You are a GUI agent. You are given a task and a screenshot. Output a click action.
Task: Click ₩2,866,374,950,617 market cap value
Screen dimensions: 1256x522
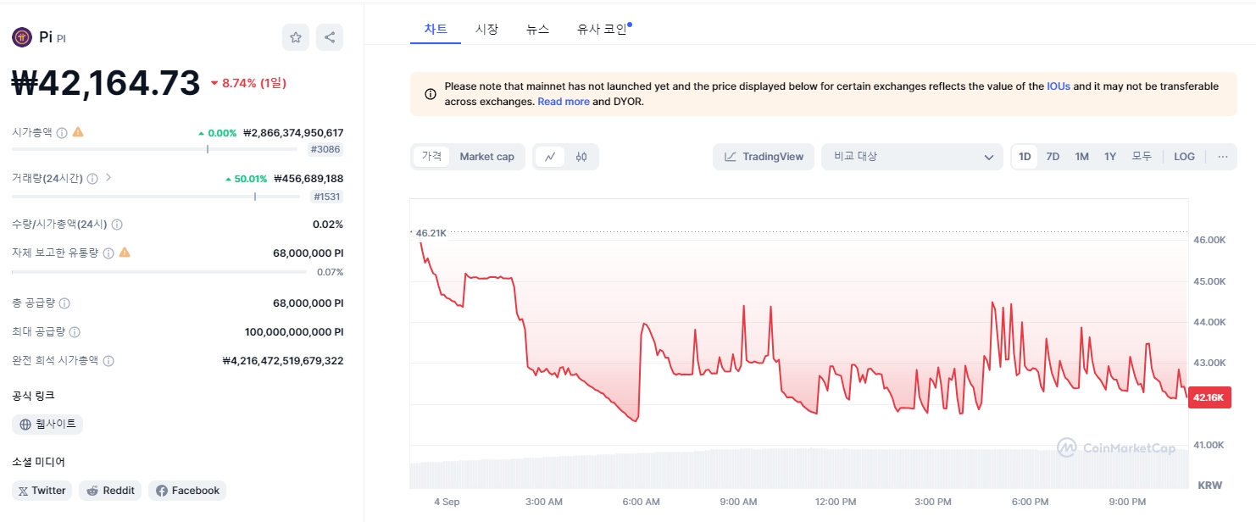coord(293,133)
